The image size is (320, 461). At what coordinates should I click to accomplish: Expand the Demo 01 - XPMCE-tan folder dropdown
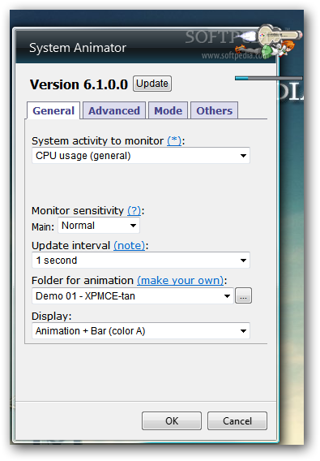click(x=133, y=295)
